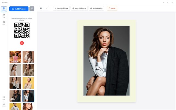Apply Auto Enhance to photo
This screenshot has height=110, width=176.
[x=79, y=8]
